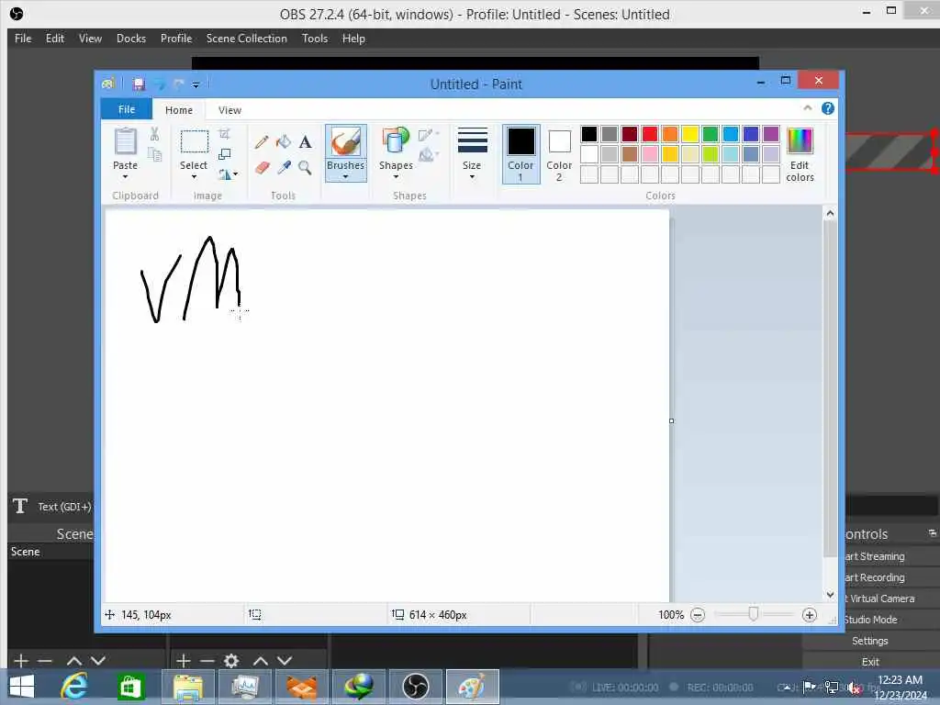Click the Crop icon in Image group
Image resolution: width=940 pixels, height=705 pixels.
[x=224, y=134]
